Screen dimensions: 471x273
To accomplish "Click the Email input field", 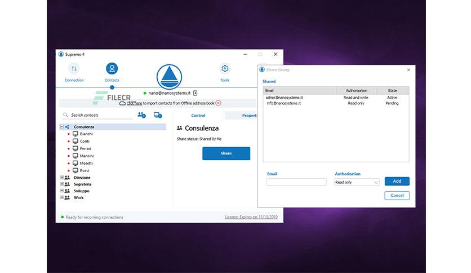I will click(x=296, y=182).
